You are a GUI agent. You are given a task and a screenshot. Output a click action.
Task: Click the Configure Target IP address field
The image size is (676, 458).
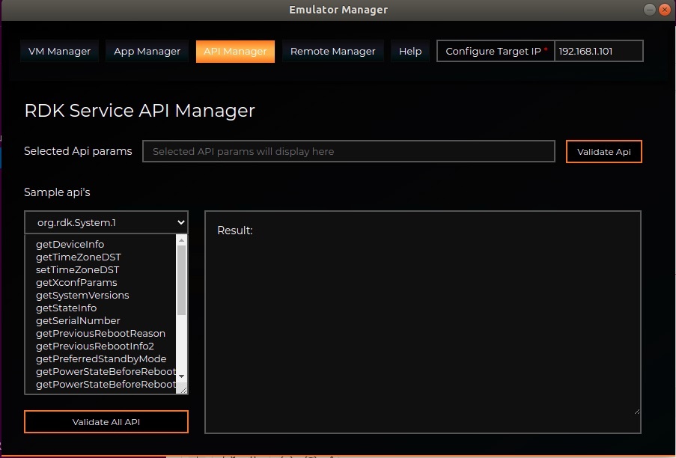[x=598, y=52]
